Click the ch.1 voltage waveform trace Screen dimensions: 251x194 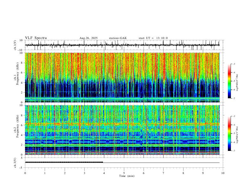pos(122,45)
